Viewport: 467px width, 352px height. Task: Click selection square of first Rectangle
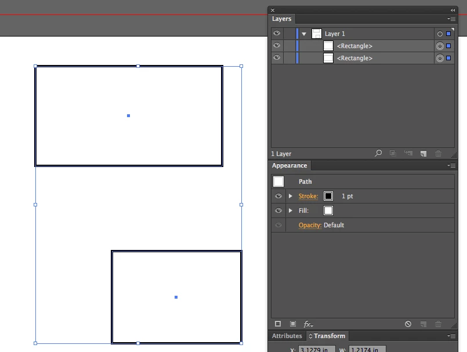pyautogui.click(x=448, y=46)
